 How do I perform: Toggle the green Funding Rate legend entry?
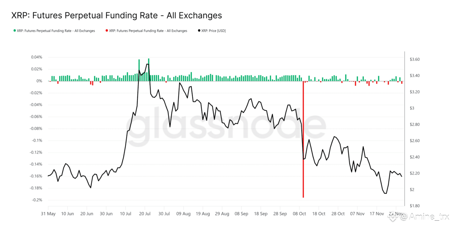(54, 31)
